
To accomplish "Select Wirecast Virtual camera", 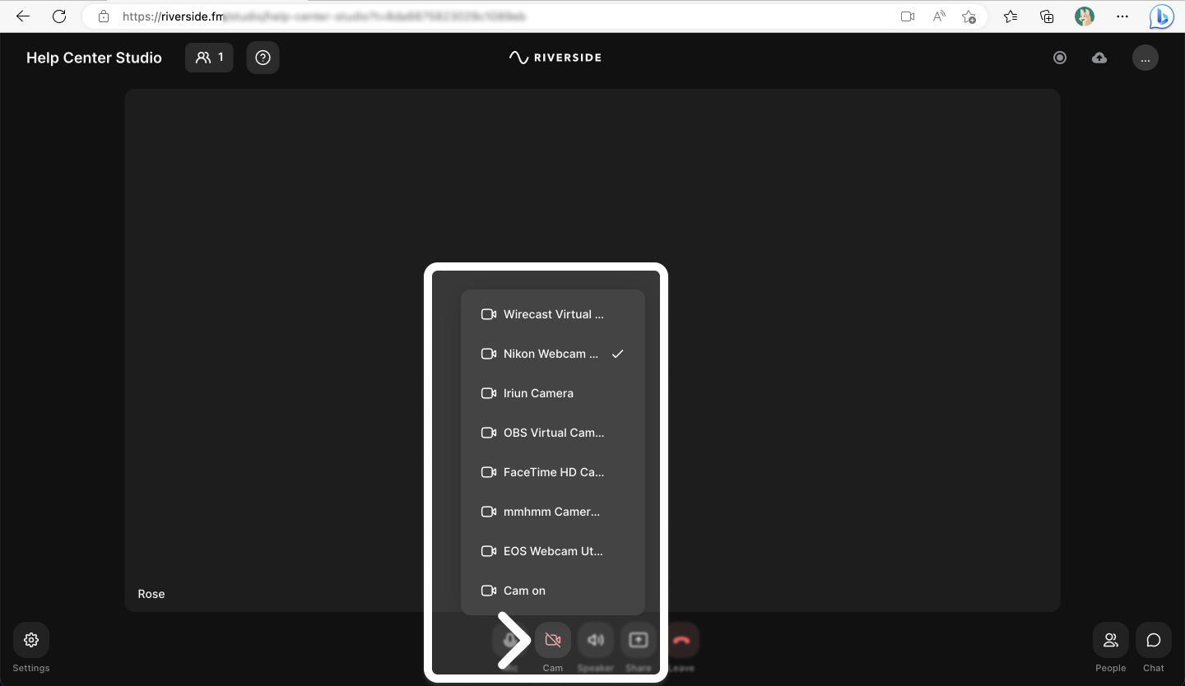I will [x=552, y=314].
